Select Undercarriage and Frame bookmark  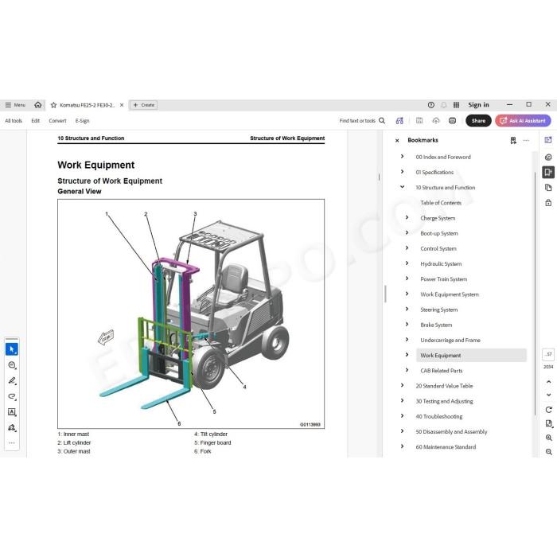tap(450, 341)
